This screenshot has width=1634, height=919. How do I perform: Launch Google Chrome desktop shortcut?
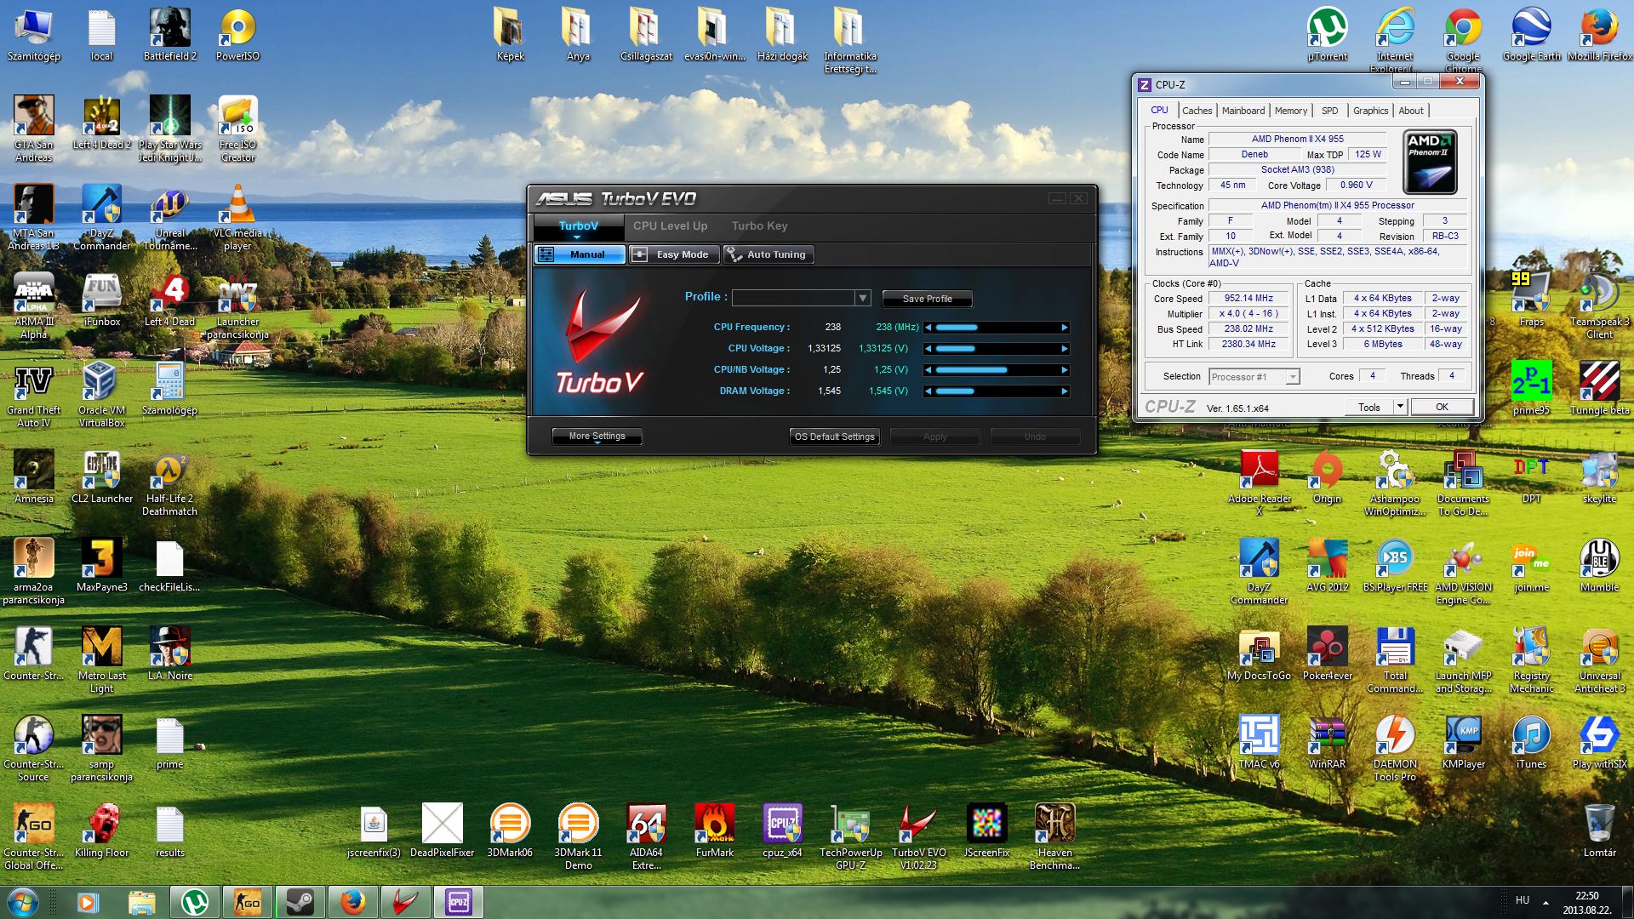click(x=1463, y=40)
